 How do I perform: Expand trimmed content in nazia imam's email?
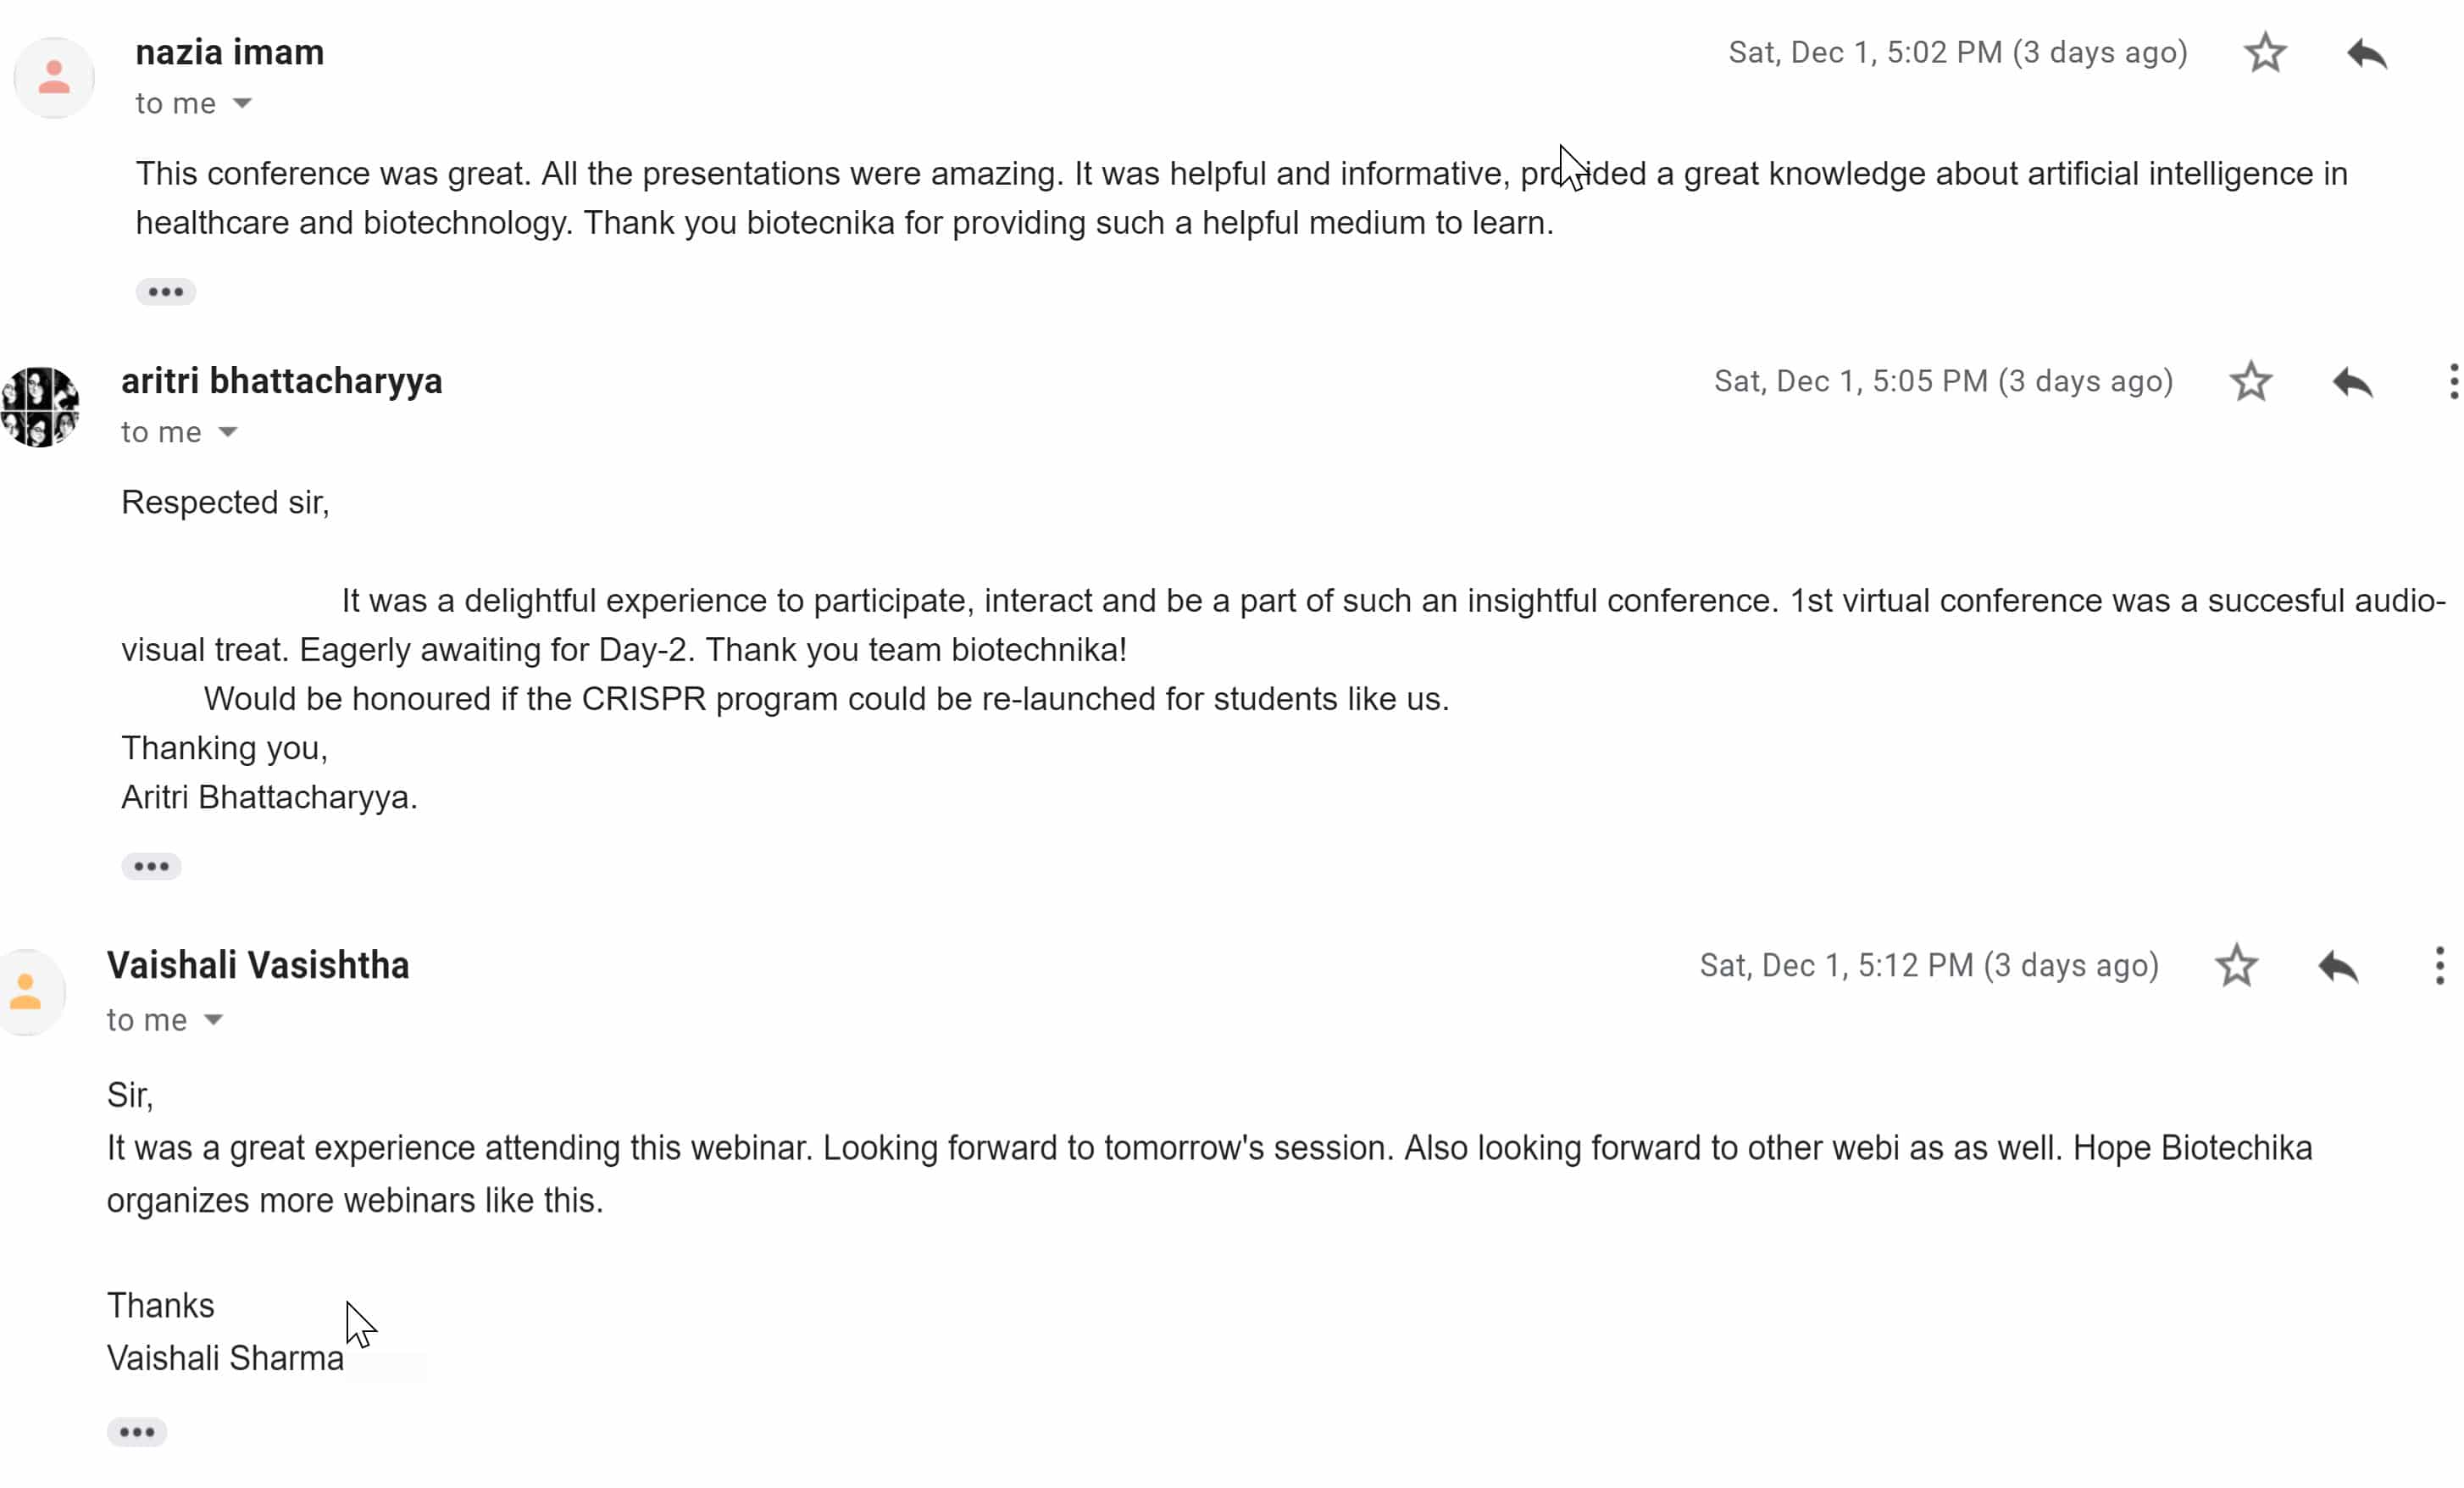tap(166, 292)
